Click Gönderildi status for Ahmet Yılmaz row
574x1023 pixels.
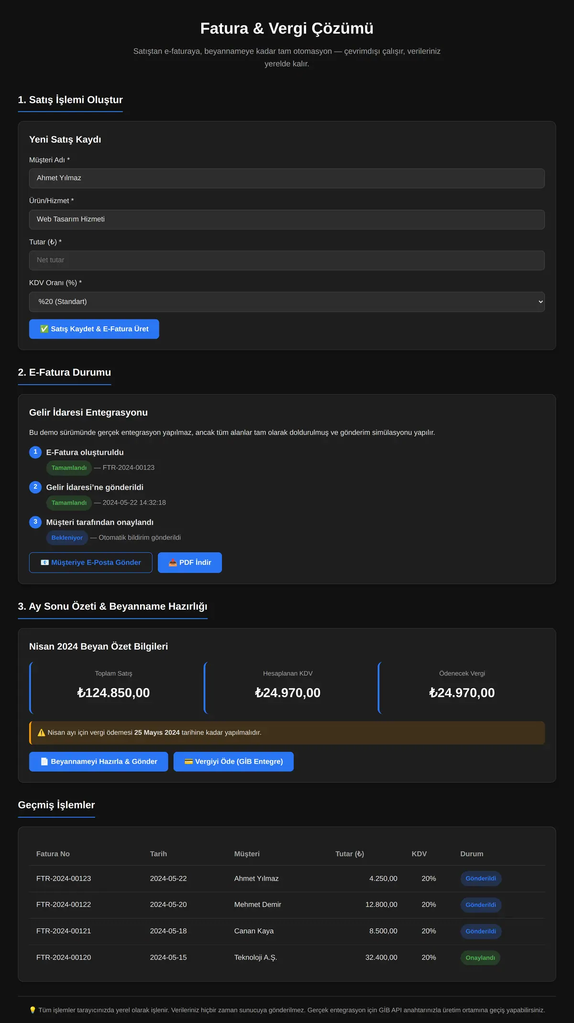tap(481, 879)
